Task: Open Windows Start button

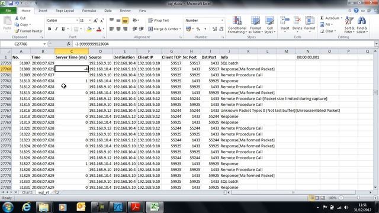Action: click(8, 207)
